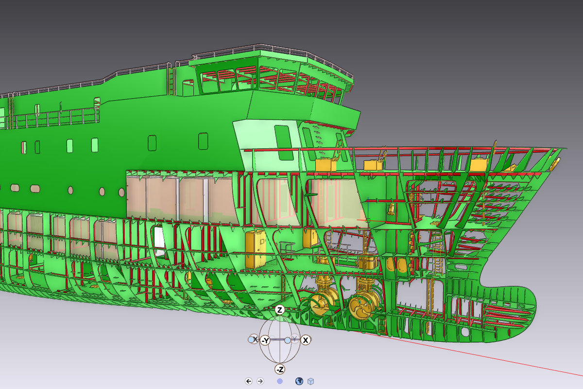Click the faded Y axis handle behind the gizmo
Screen dimensions: 583x389
(294, 338)
